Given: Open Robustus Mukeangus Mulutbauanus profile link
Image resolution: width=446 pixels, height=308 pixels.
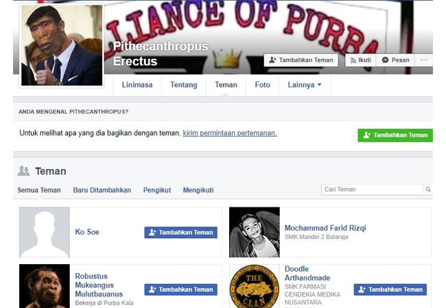Looking at the screenshot, I should 99,285.
